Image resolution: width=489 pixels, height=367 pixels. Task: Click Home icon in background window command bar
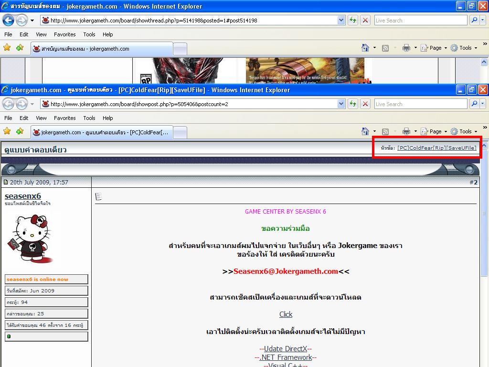tap(365, 48)
